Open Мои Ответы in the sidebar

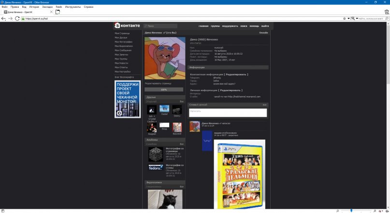pyautogui.click(x=121, y=67)
